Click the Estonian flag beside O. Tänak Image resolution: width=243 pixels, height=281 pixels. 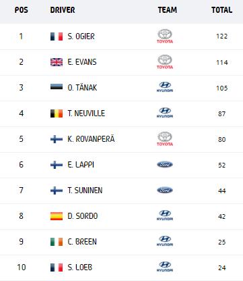pos(57,86)
